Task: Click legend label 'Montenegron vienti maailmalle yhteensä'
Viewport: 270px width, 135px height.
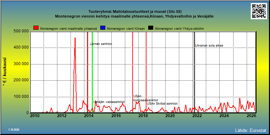Action: (x=69, y=29)
